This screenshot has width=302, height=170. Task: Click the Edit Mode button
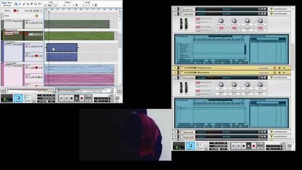click(7, 5)
